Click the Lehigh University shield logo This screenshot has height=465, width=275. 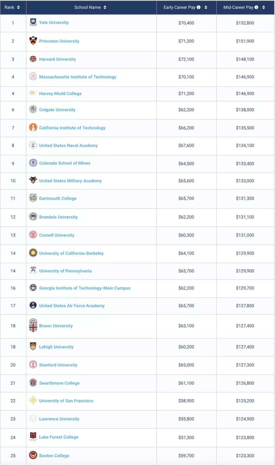tap(33, 346)
